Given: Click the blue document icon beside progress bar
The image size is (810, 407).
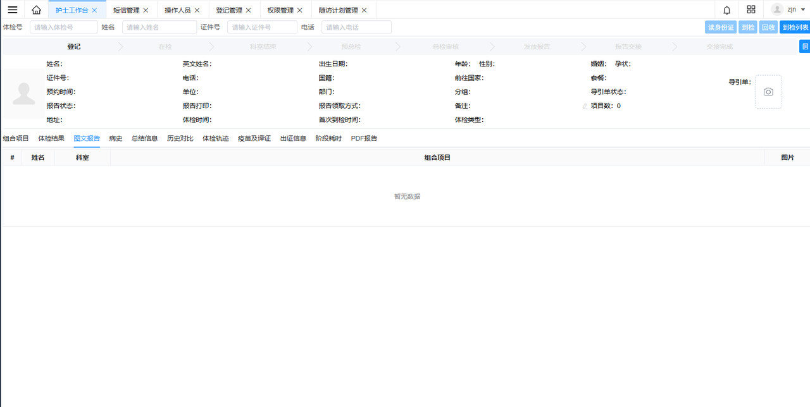Looking at the screenshot, I should point(804,46).
